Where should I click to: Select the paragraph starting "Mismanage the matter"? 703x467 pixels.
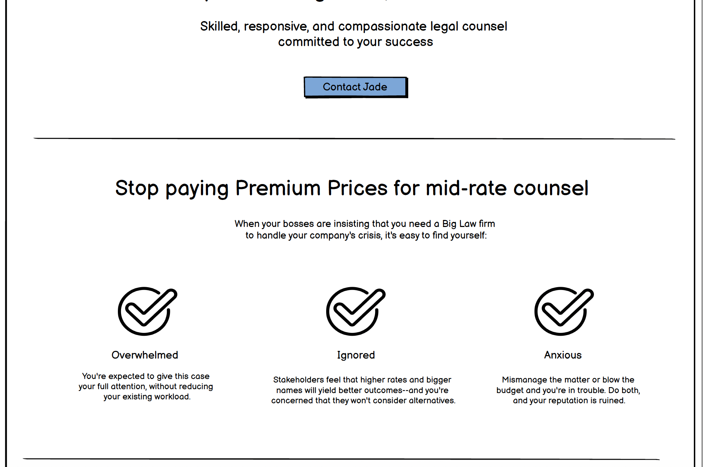click(x=568, y=390)
